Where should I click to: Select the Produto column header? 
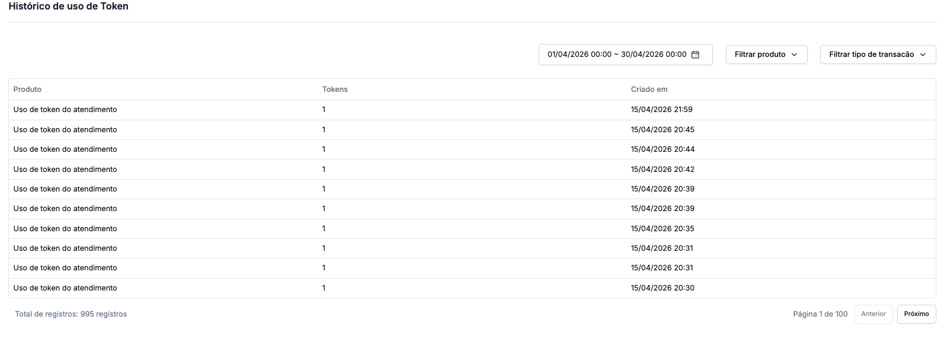27,90
